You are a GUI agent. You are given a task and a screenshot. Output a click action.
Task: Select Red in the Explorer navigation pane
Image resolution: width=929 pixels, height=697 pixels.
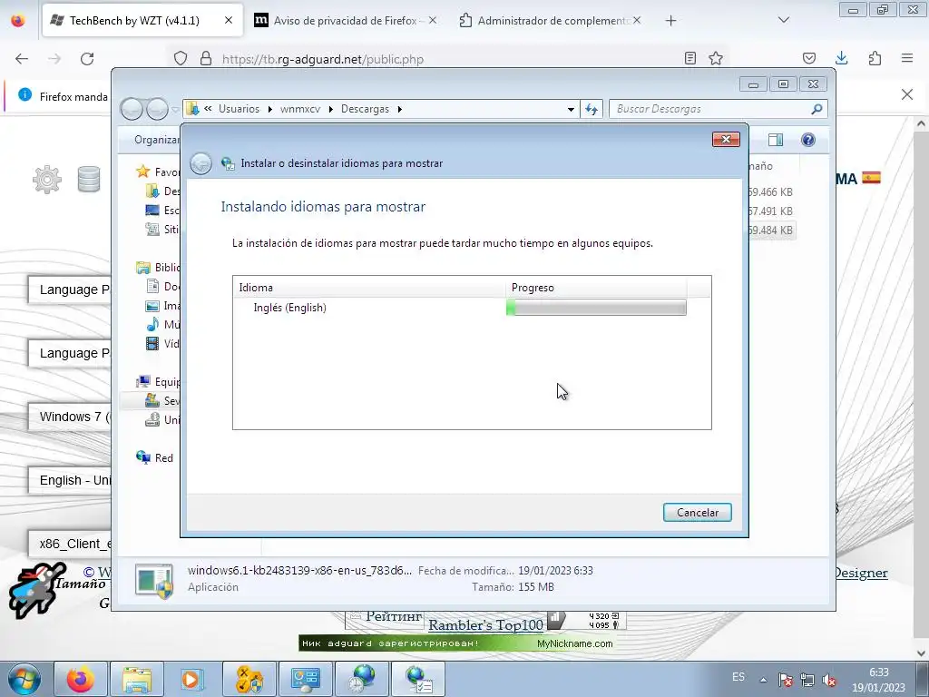(x=155, y=457)
